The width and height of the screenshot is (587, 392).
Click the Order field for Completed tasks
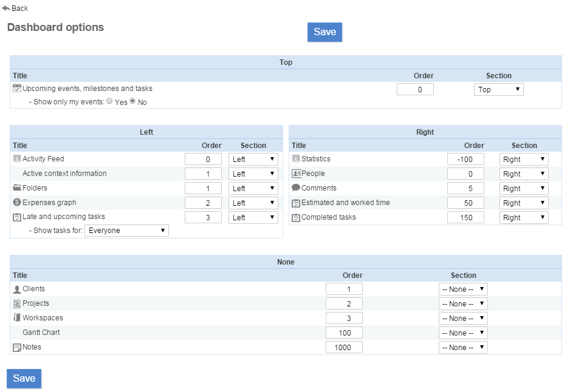coord(465,218)
